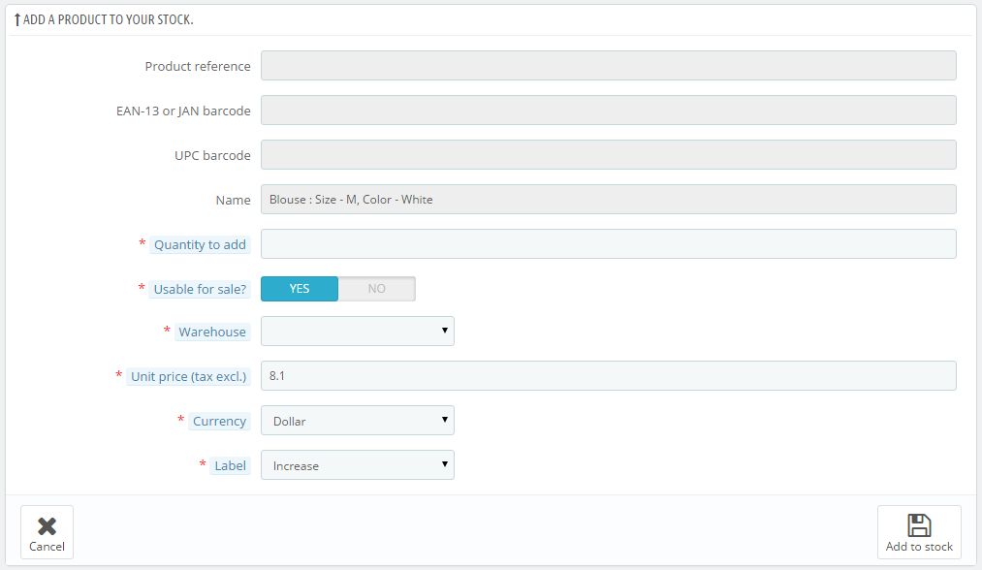Click the Unit price (tax excl.) label
The height and width of the screenshot is (570, 982).
point(188,376)
